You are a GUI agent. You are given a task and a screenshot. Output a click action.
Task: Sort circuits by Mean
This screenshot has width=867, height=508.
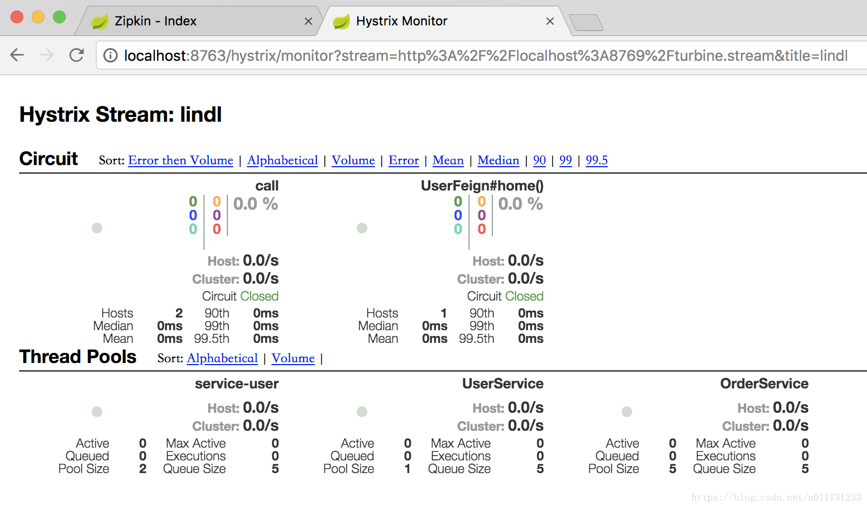(448, 160)
